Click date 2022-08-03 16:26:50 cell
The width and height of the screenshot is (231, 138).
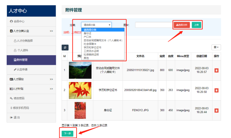point(202,90)
